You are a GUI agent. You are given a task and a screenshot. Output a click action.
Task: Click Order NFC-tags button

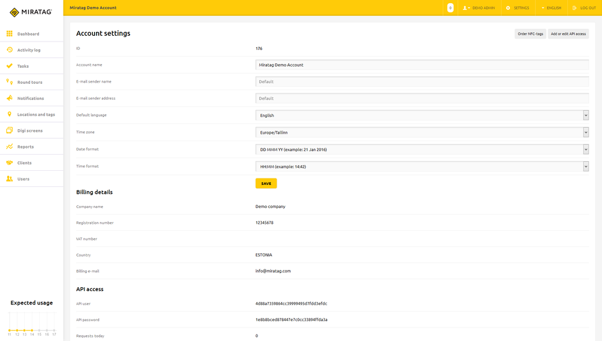[x=530, y=34]
